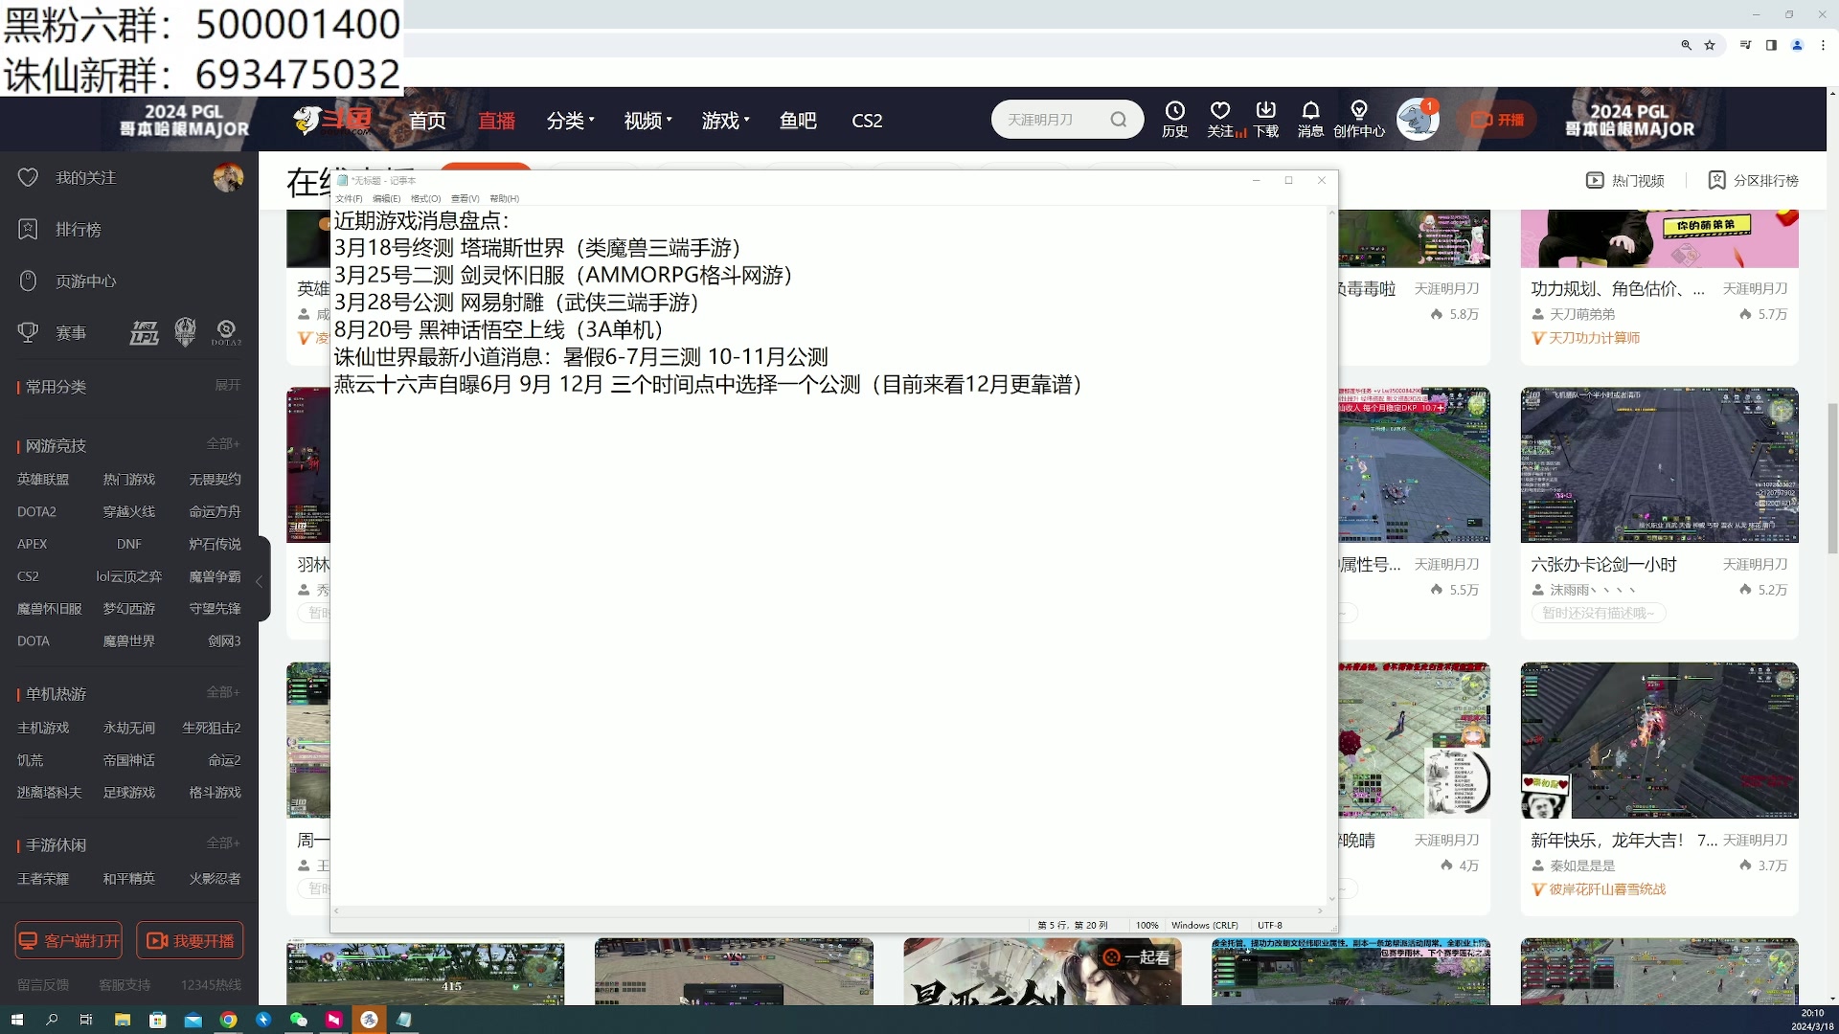Click the 我要开播 button
Screen dimensions: 1839x1034
click(x=190, y=940)
